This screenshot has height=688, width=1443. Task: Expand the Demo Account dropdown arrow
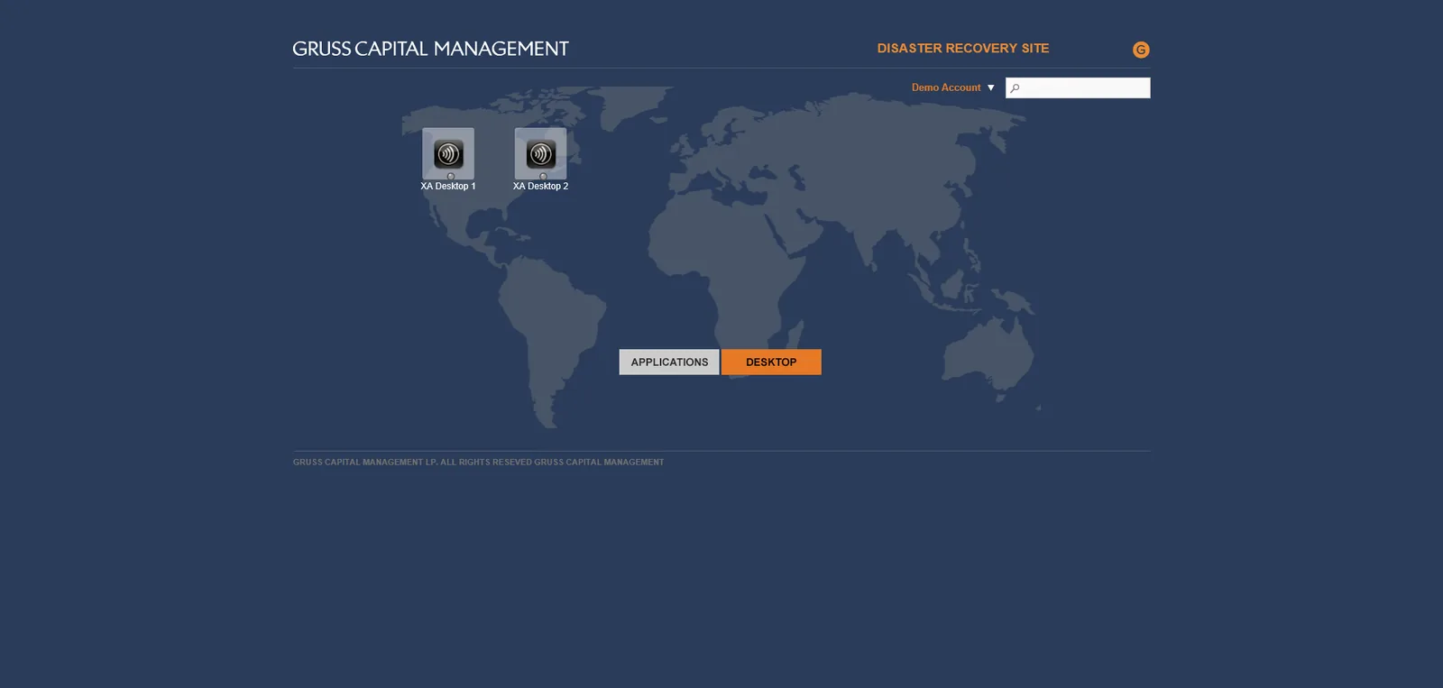click(x=990, y=87)
